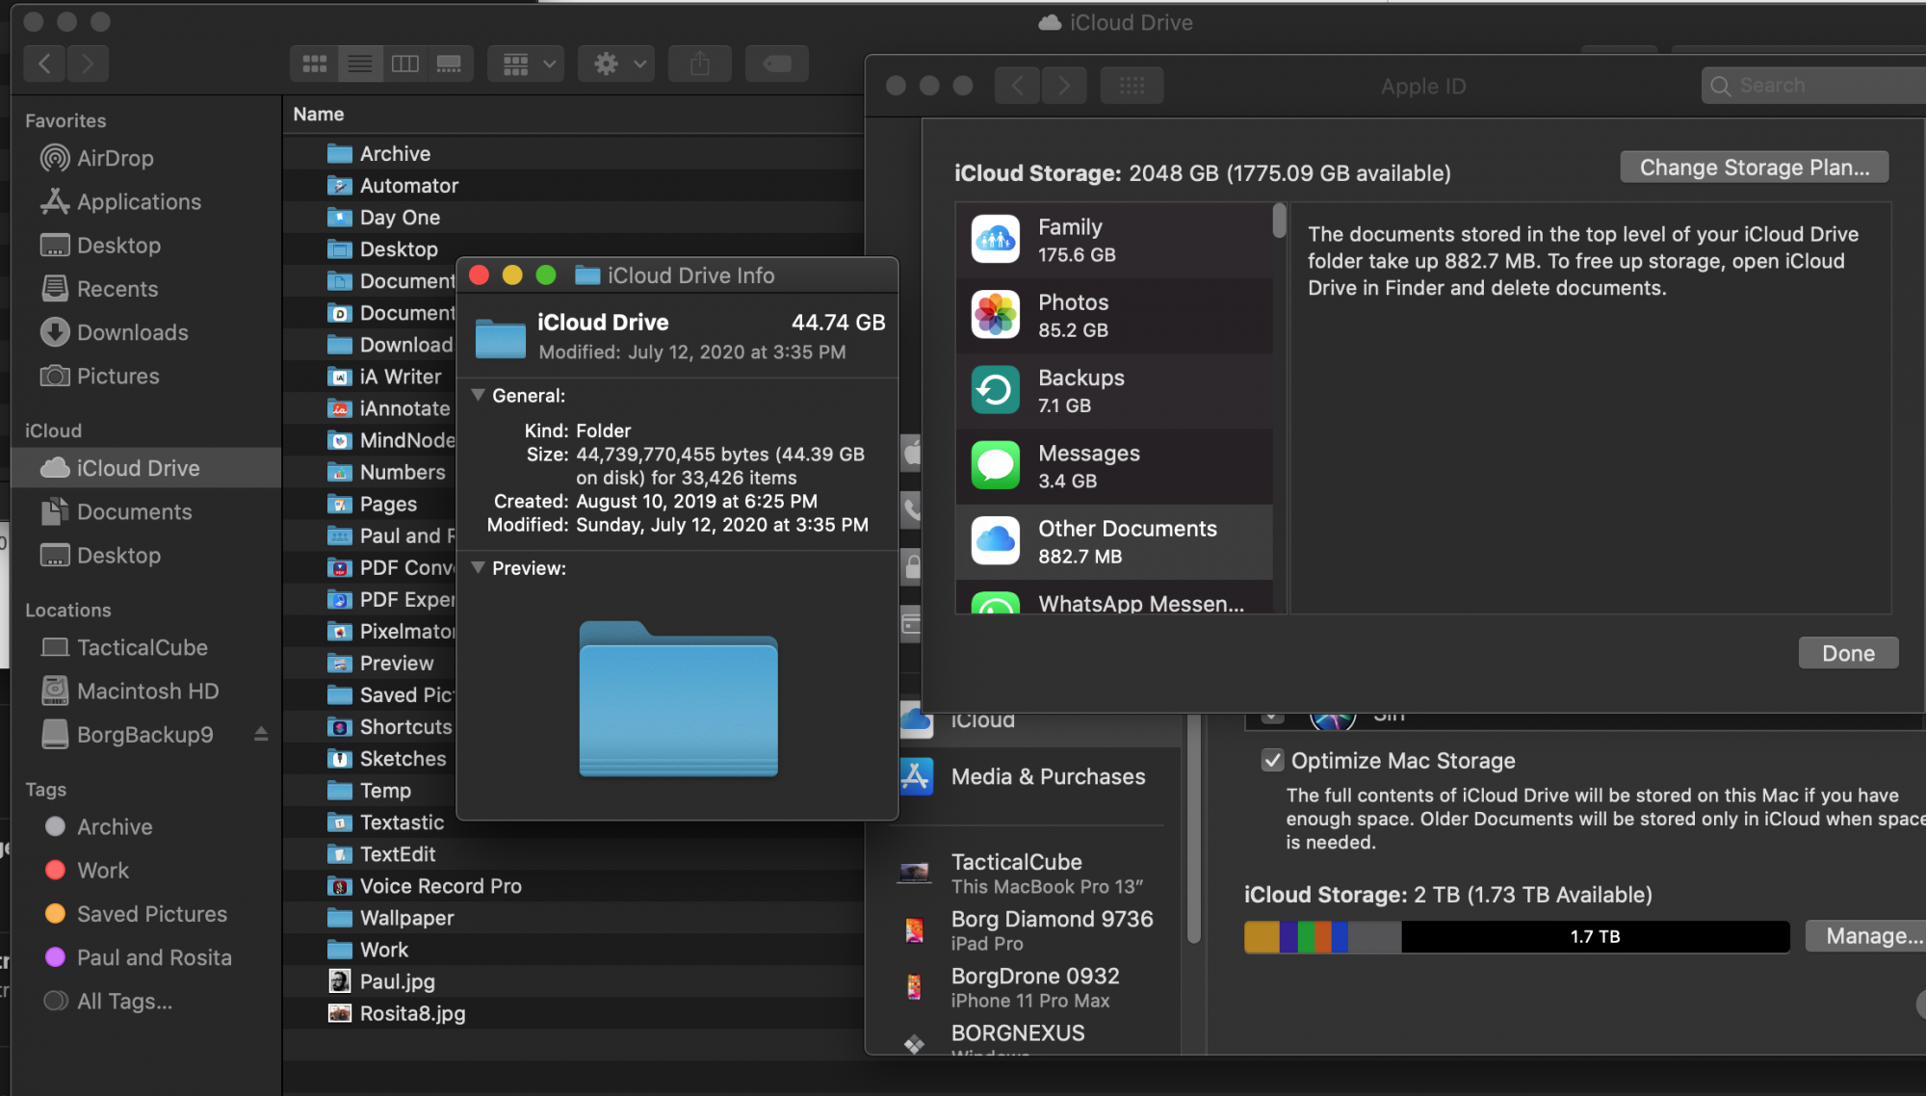
Task: Click the Finder Share button
Action: click(x=700, y=64)
